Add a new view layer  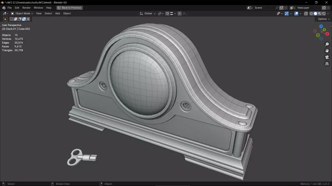pos(324,8)
